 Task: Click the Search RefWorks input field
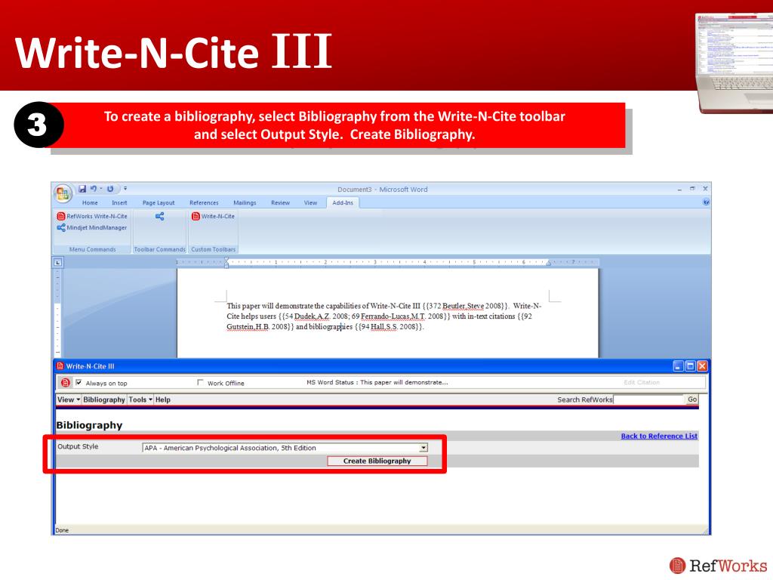648,400
